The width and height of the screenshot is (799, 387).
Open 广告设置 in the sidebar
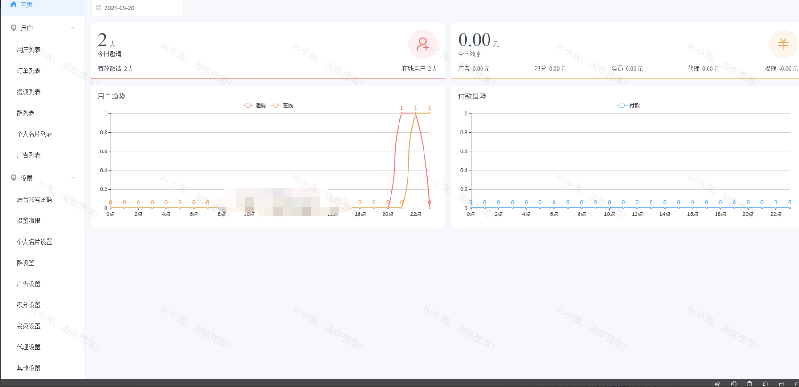click(29, 284)
